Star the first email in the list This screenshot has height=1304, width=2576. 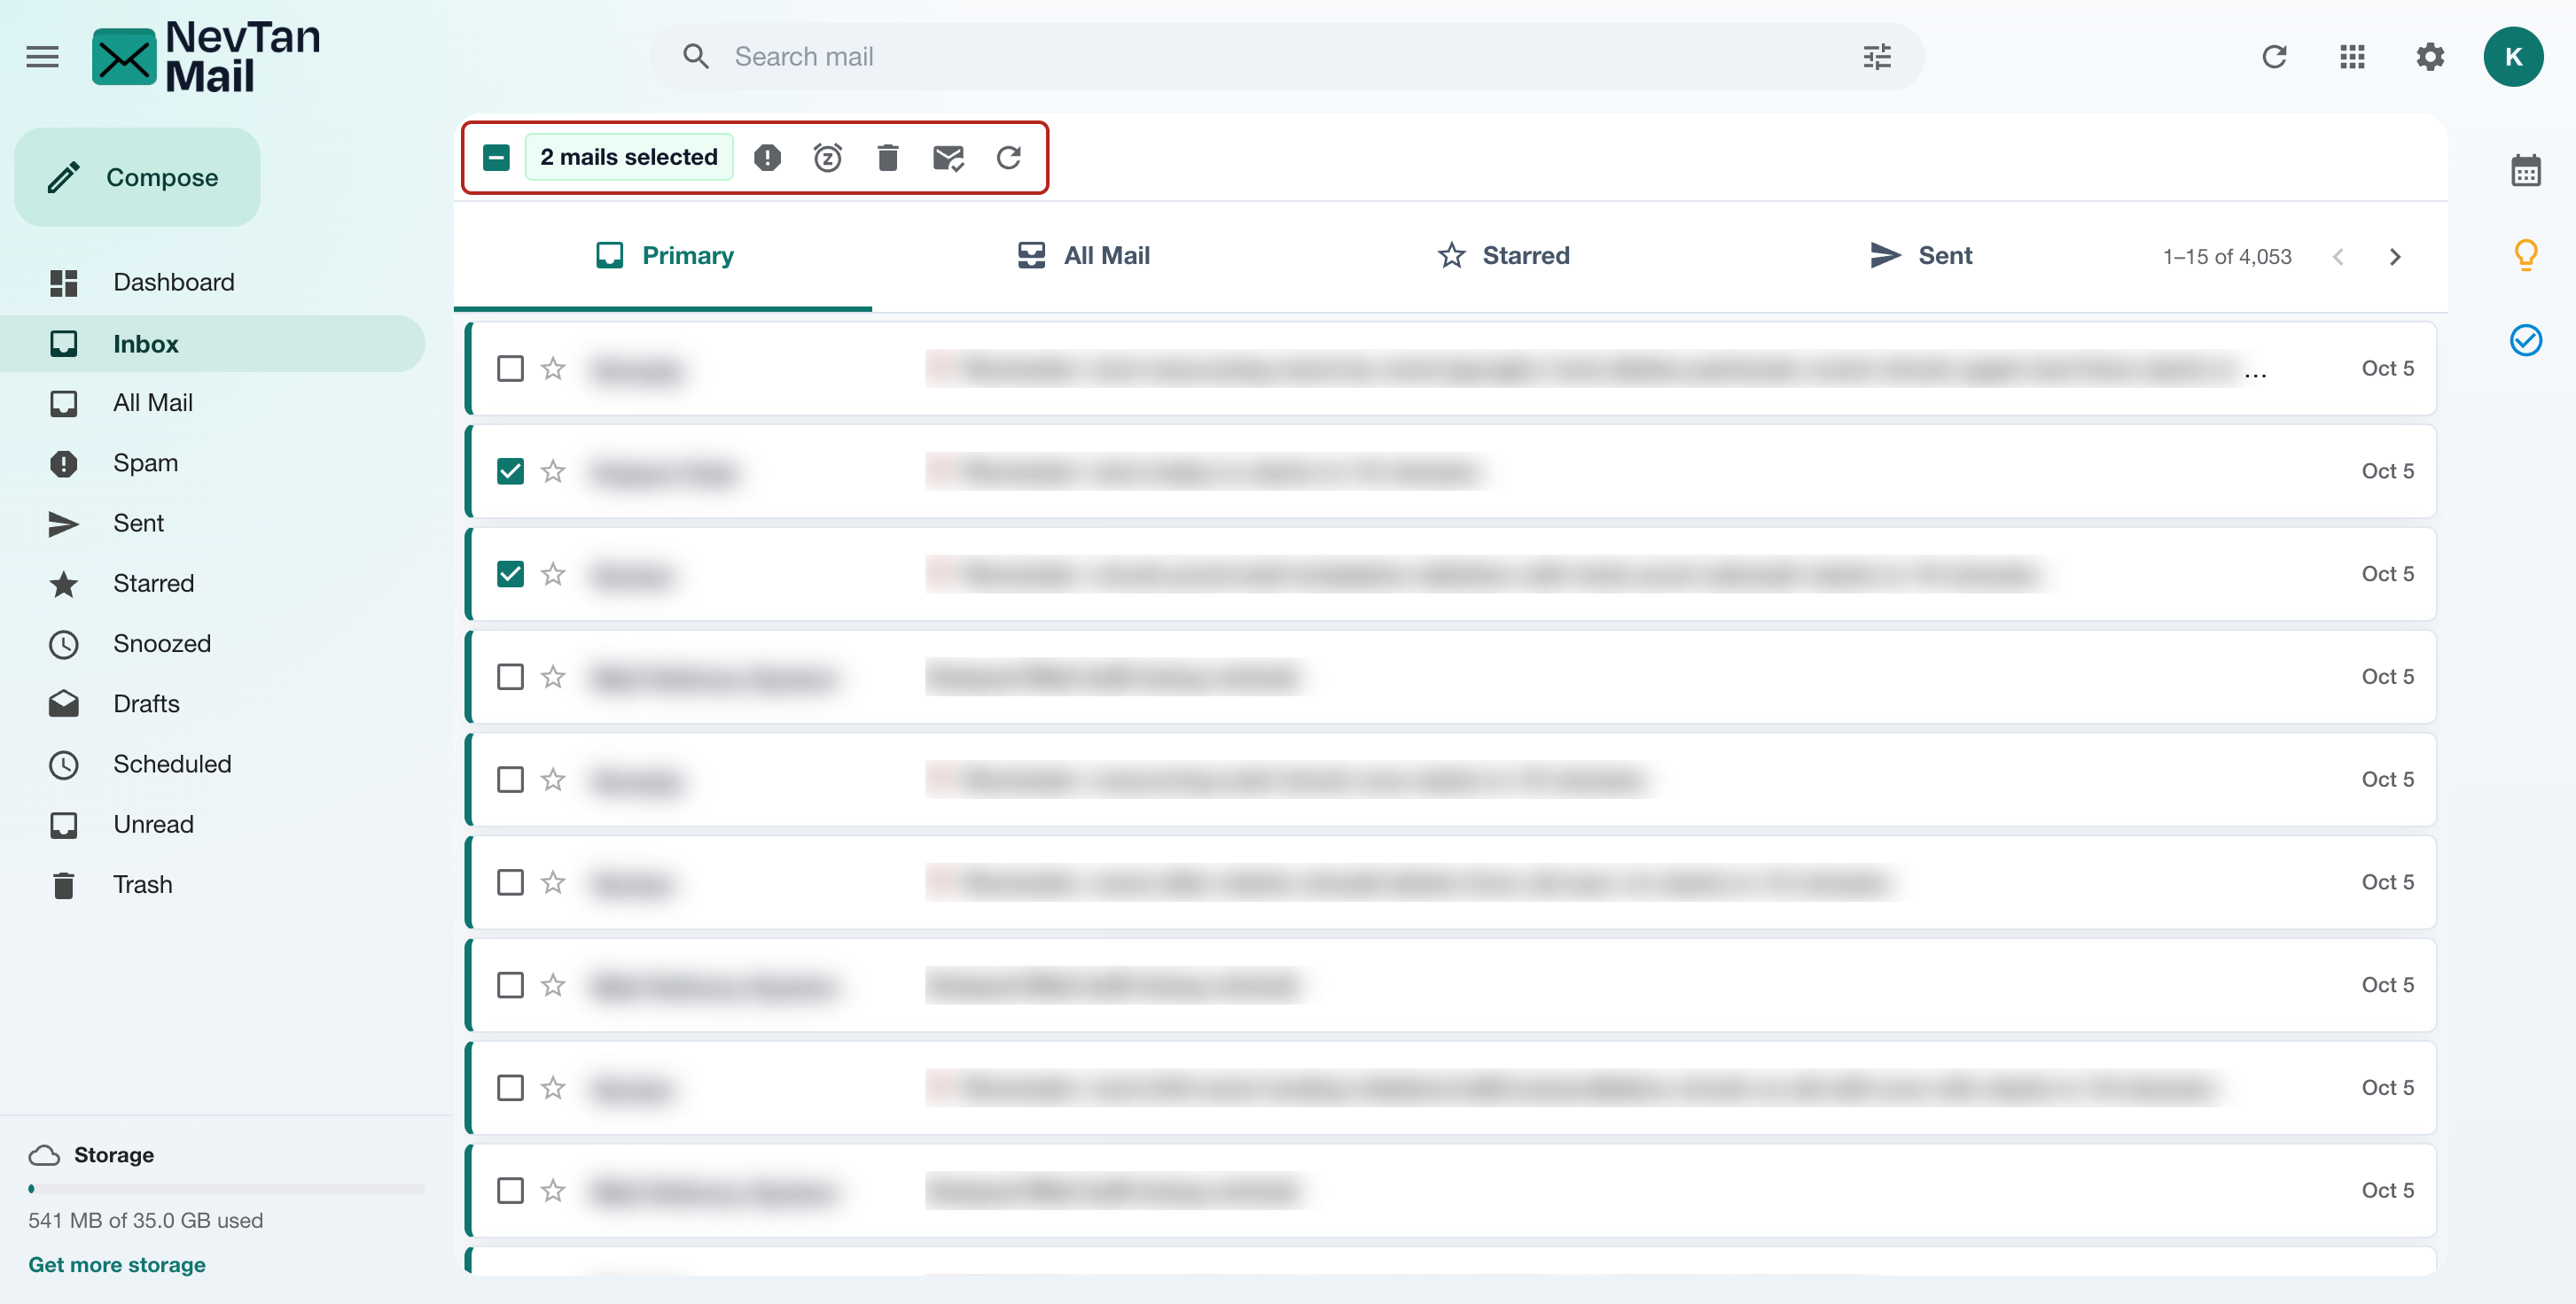pyautogui.click(x=553, y=369)
